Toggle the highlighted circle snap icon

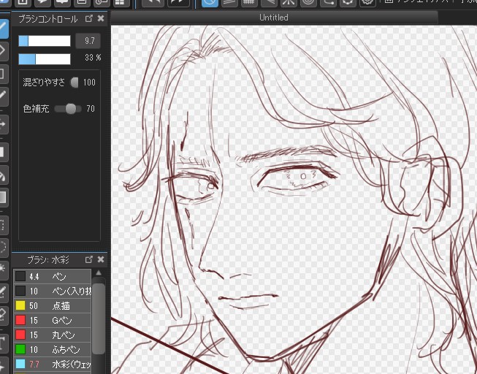point(210,3)
